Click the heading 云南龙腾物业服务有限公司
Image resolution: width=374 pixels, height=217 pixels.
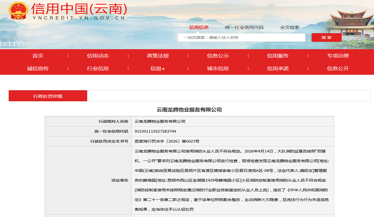tap(189, 110)
